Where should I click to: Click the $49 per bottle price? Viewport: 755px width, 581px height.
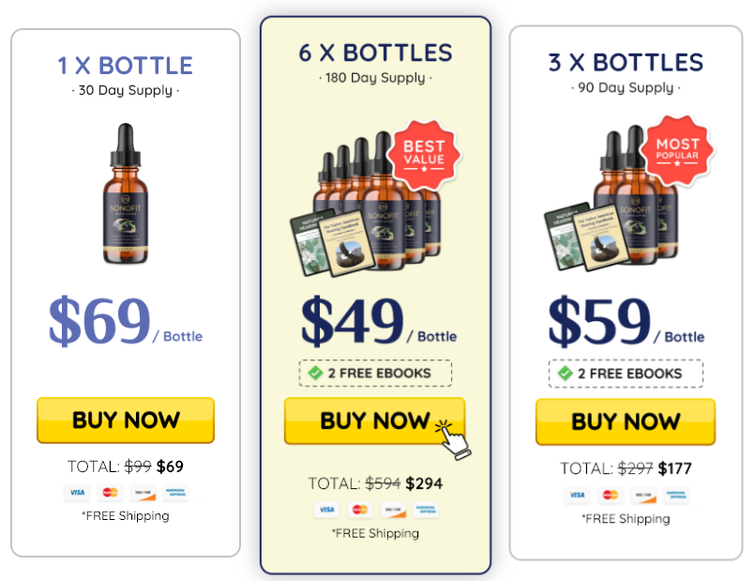coord(379,320)
